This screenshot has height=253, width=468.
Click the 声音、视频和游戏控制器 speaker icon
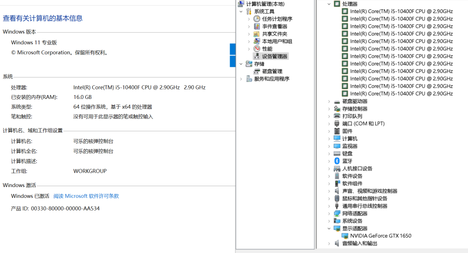(337, 191)
